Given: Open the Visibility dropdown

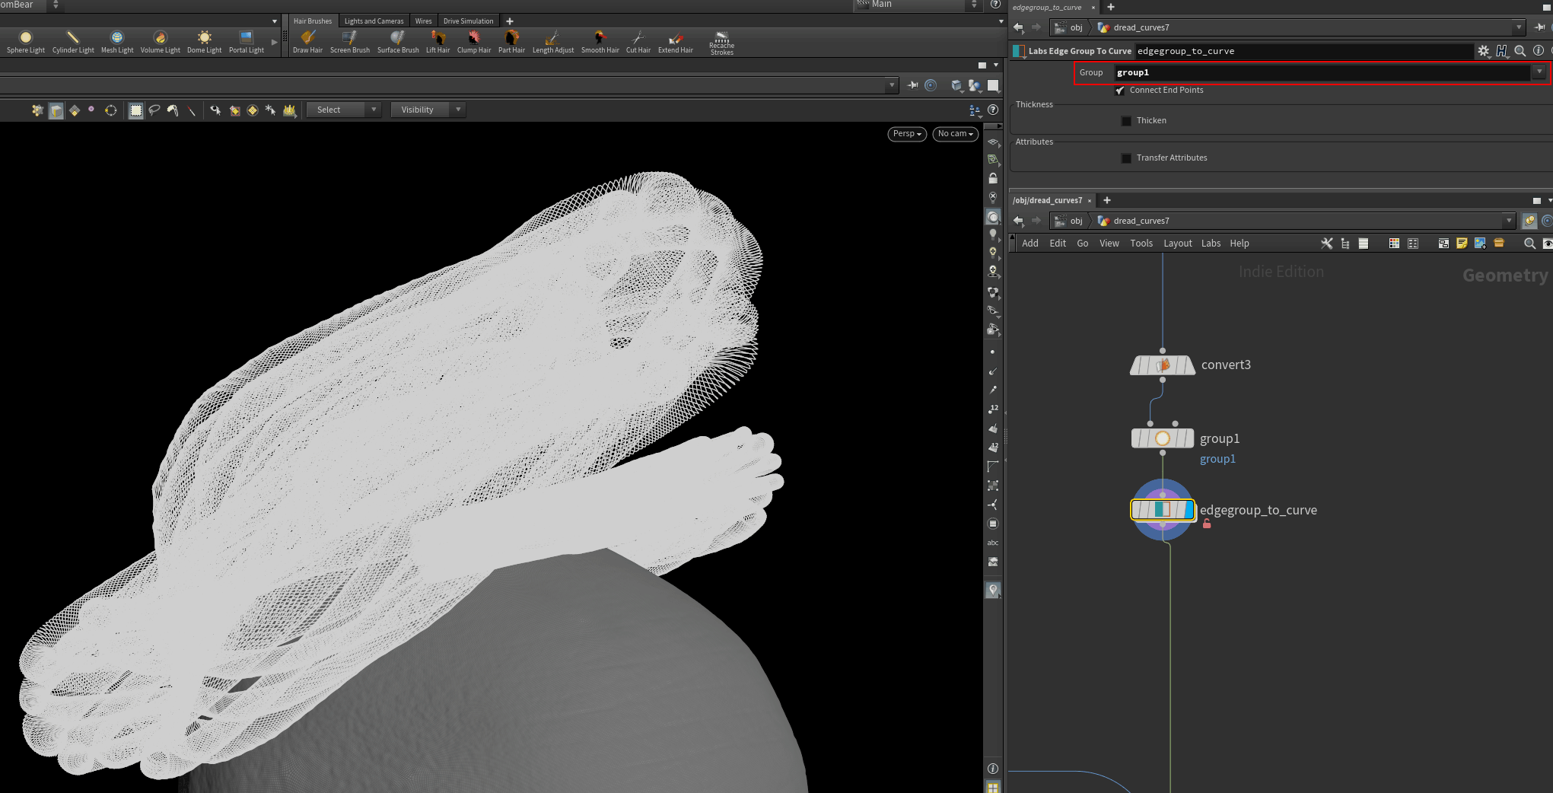Looking at the screenshot, I should (x=428, y=110).
